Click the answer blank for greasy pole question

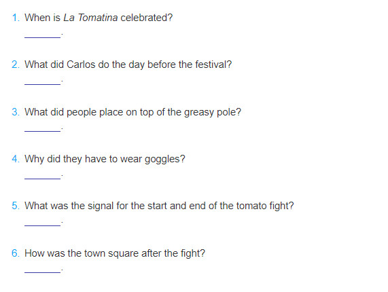[x=42, y=129]
